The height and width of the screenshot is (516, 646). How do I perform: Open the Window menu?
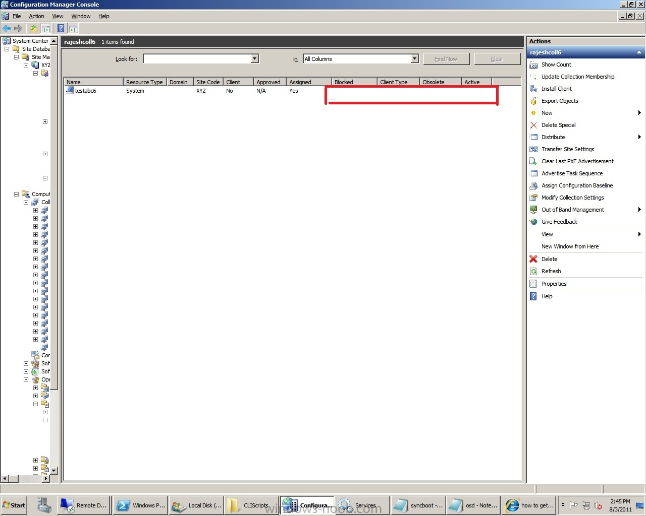coord(81,16)
